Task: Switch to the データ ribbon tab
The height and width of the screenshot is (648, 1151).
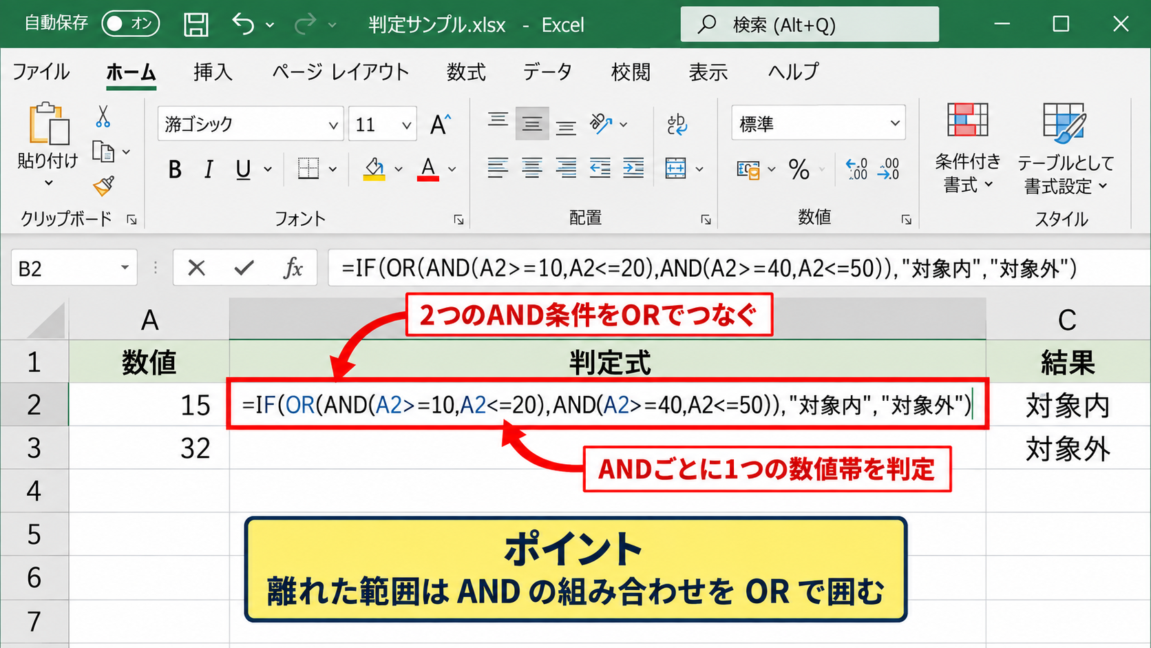Action: click(547, 72)
